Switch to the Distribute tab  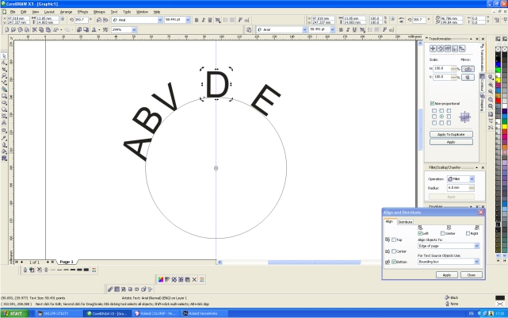[405, 222]
